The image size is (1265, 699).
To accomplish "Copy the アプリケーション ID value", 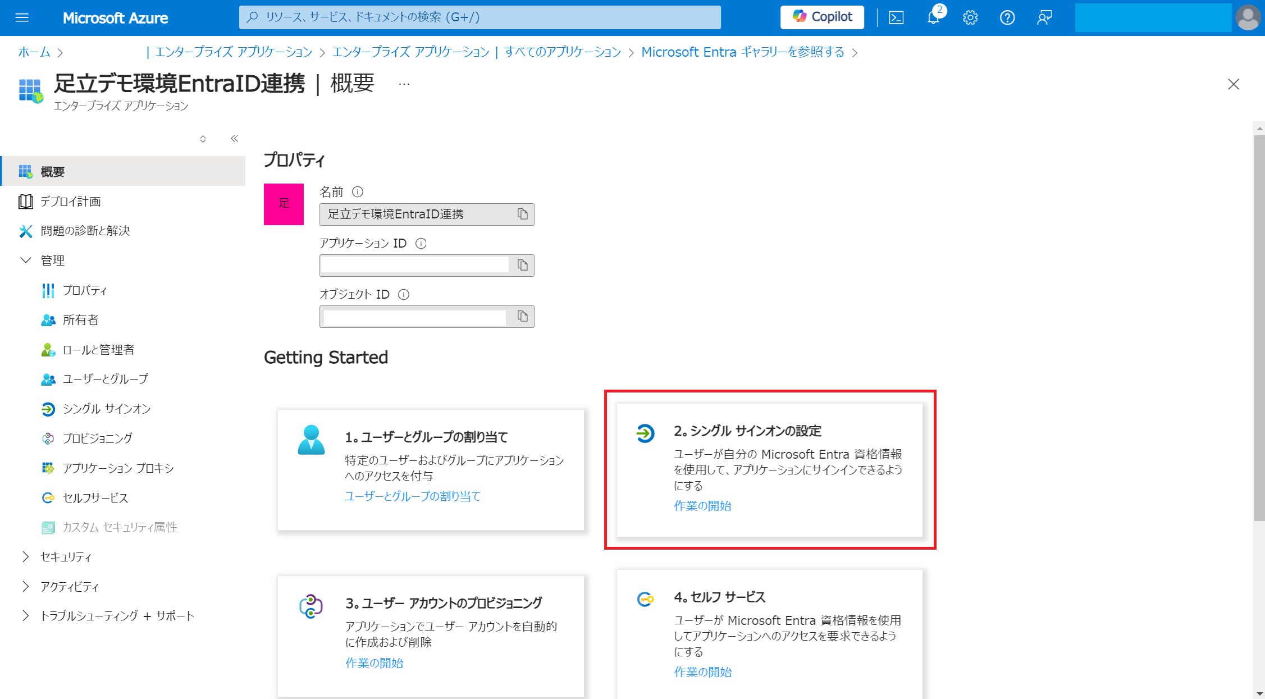I will [x=522, y=265].
